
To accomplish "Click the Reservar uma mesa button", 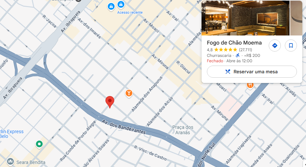I will pyautogui.click(x=252, y=72).
